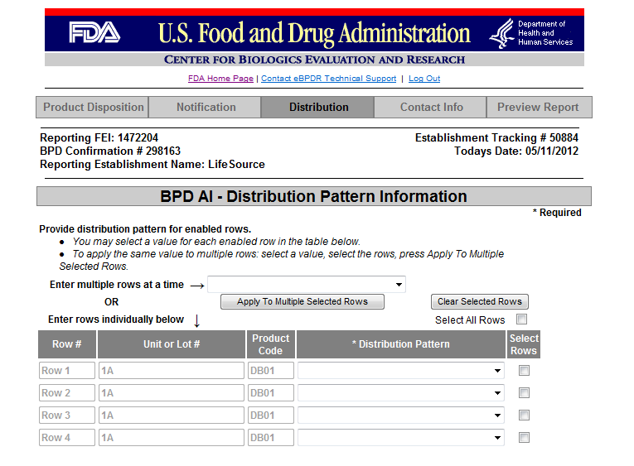Toggle the Select All Rows checkbox
Screen dimensions: 634x466
coord(521,319)
